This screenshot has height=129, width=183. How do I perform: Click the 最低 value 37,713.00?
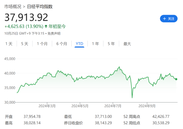click(103, 116)
